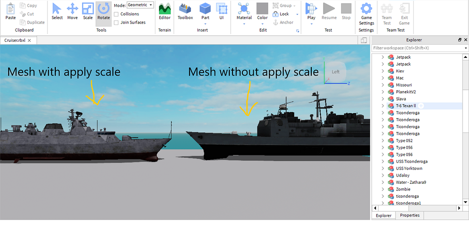Start Play test
The image size is (469, 230).
[311, 11]
